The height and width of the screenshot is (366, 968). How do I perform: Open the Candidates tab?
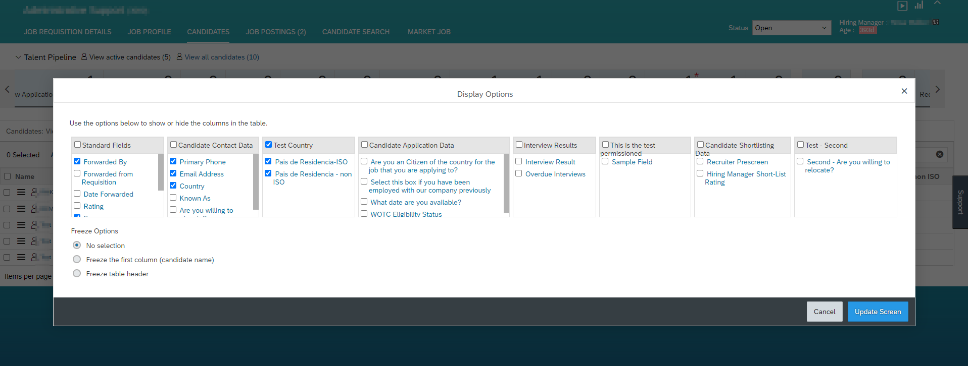[208, 32]
